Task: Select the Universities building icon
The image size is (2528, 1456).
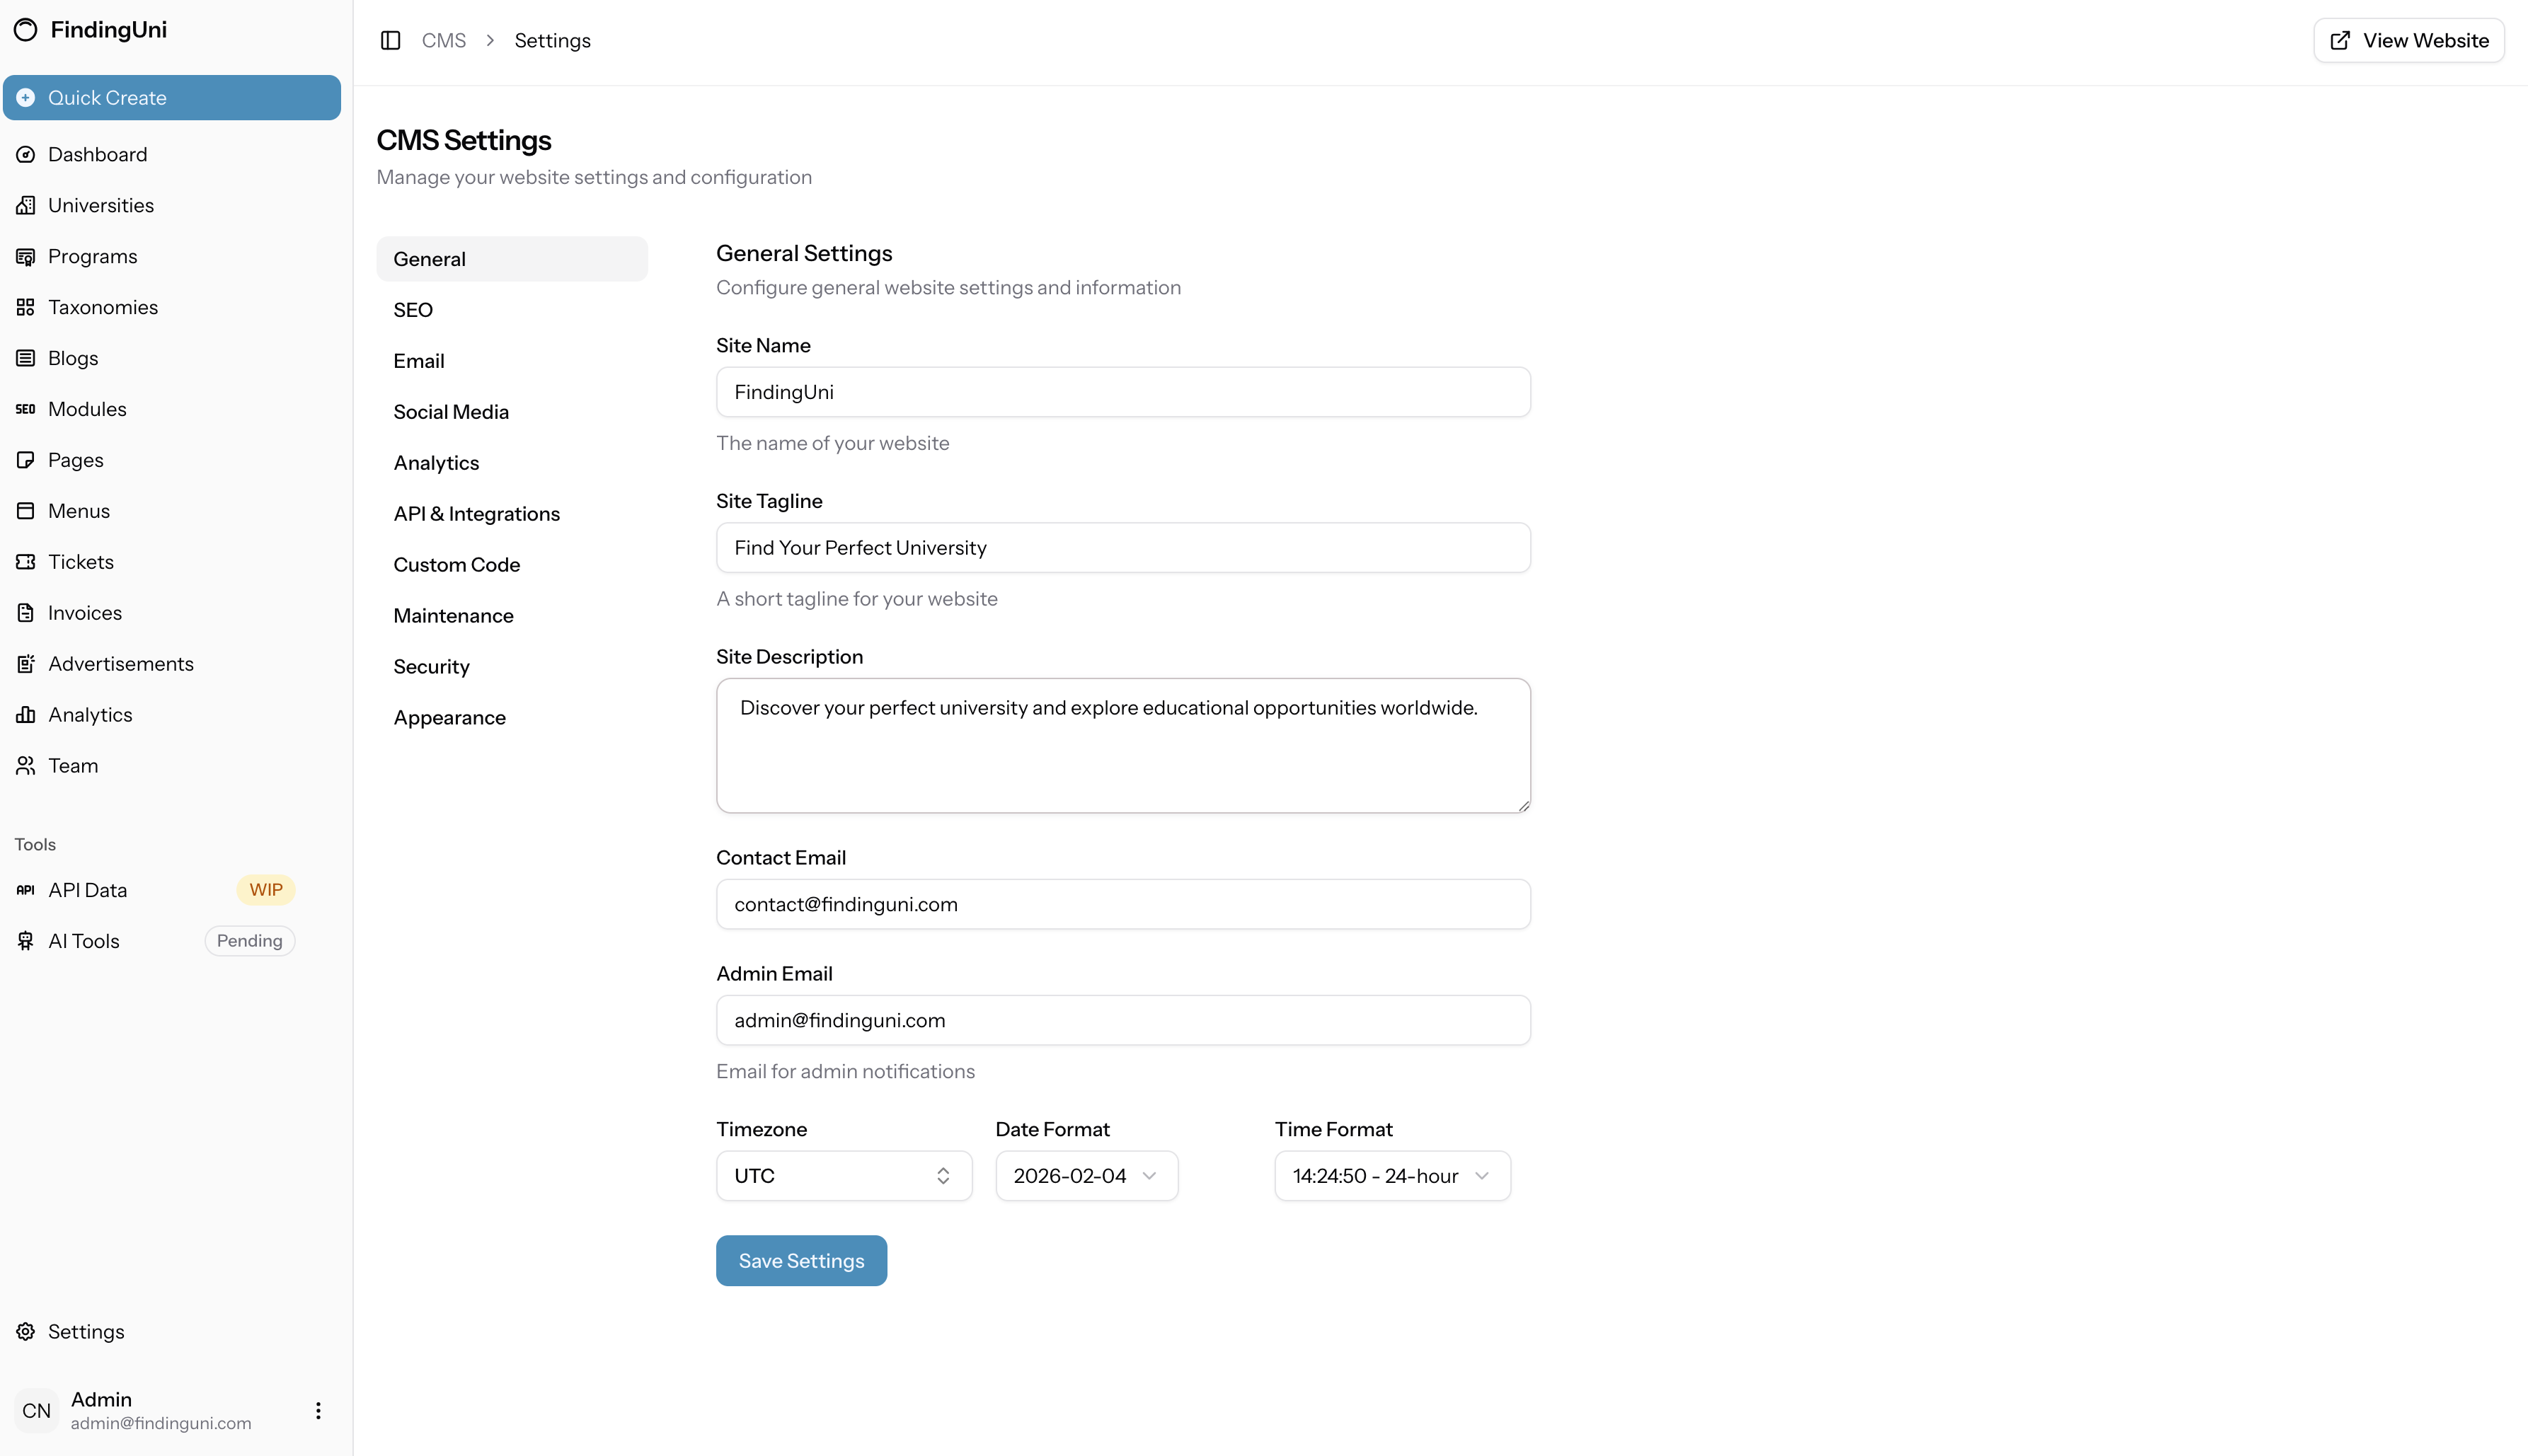Action: coord(26,205)
